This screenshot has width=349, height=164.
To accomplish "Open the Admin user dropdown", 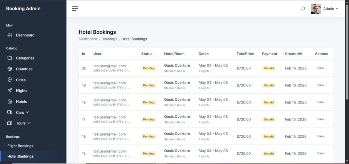I will (330, 9).
